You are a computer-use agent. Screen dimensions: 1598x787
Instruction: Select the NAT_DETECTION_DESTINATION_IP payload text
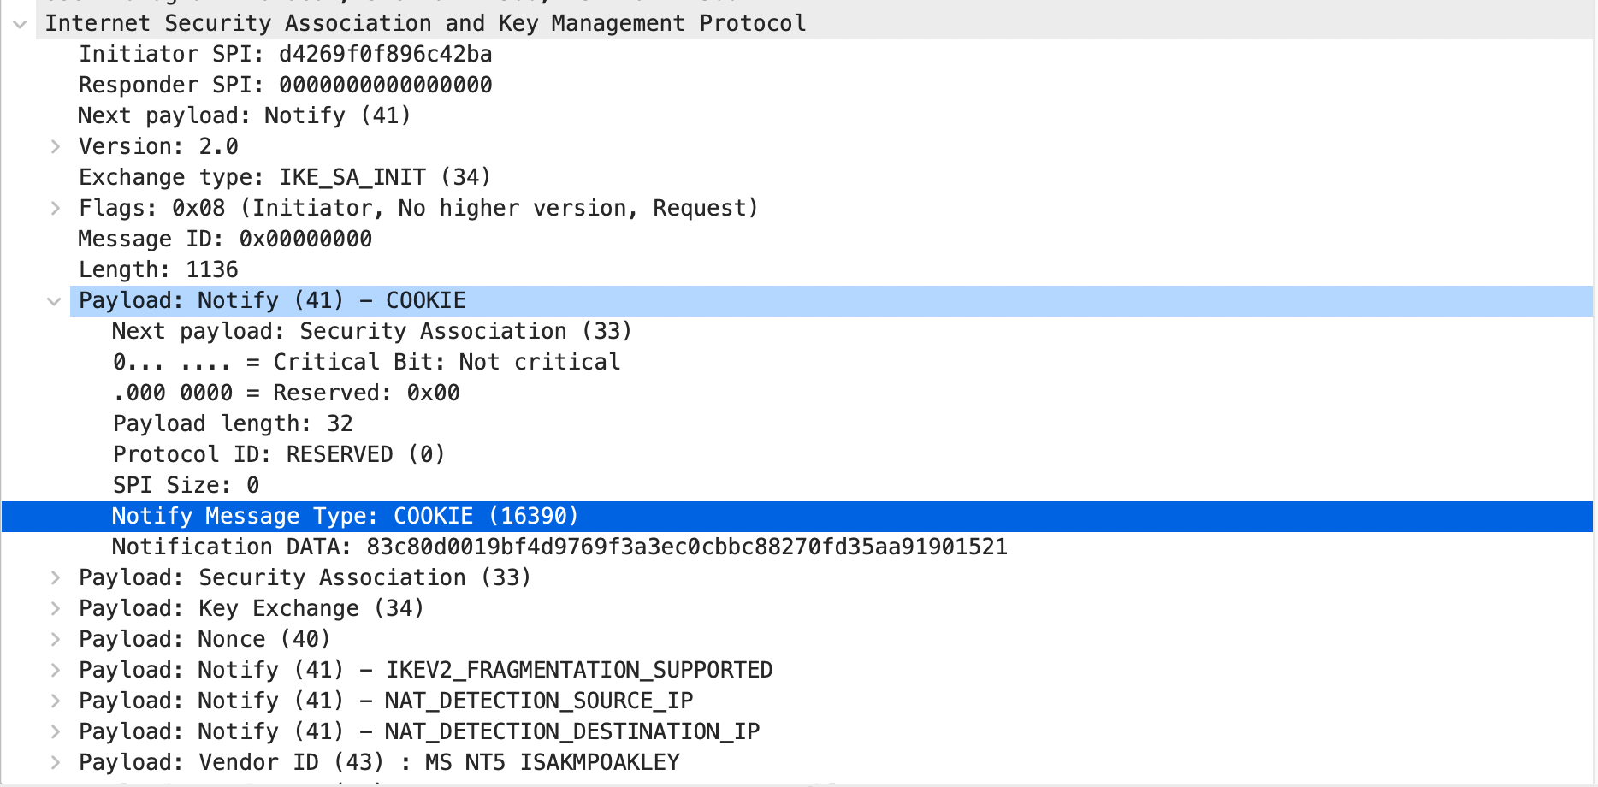(419, 732)
